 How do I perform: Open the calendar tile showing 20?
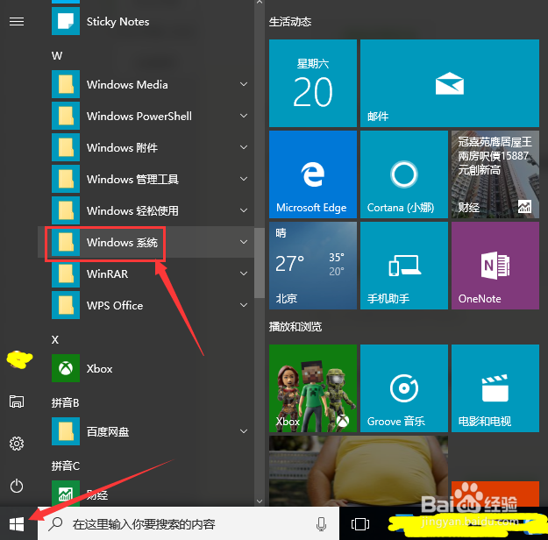[x=313, y=83]
